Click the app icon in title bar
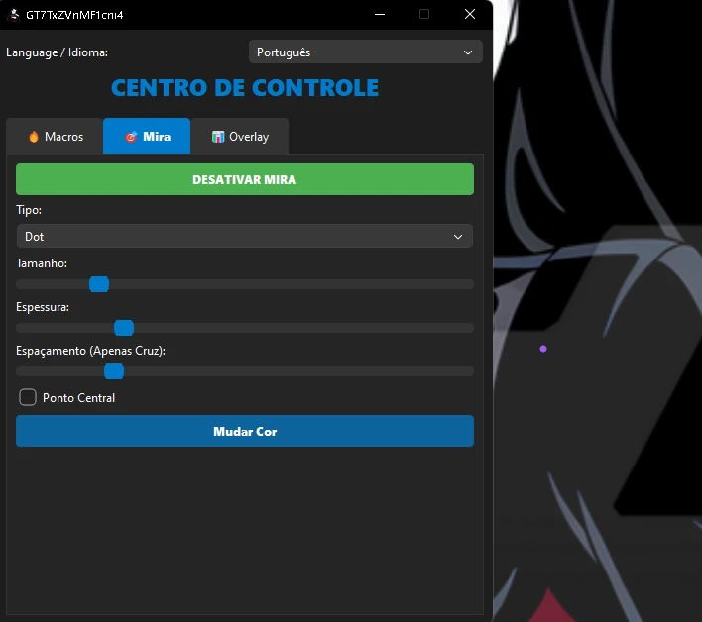Viewport: 702px width, 622px height. (14, 15)
